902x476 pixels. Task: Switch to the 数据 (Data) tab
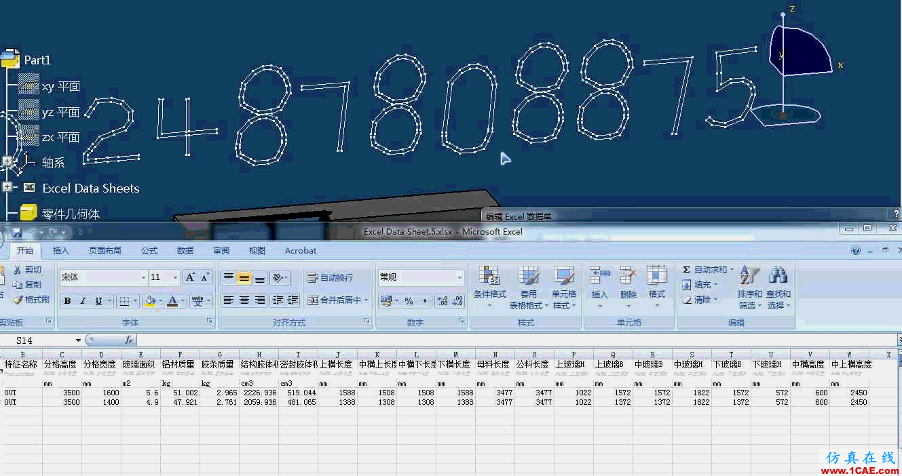pyautogui.click(x=185, y=250)
